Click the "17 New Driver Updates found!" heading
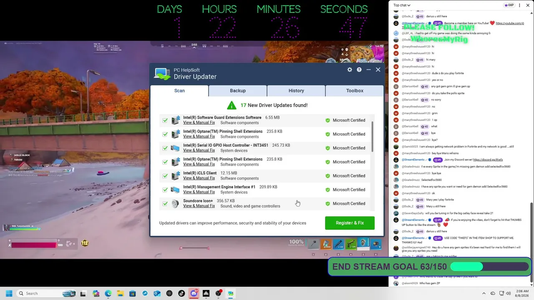The width and height of the screenshot is (534, 300). 274,105
